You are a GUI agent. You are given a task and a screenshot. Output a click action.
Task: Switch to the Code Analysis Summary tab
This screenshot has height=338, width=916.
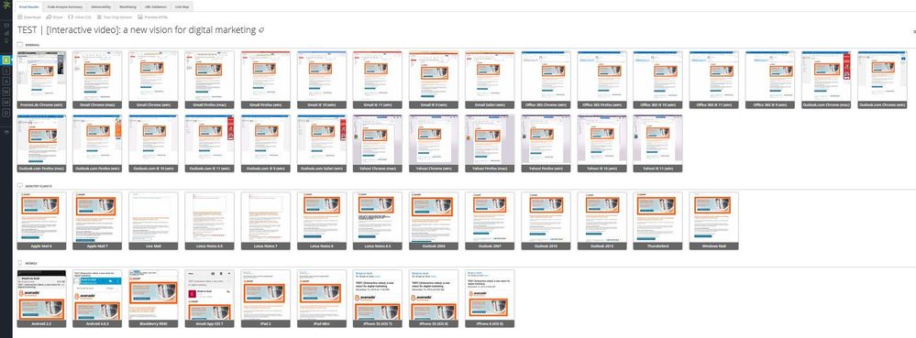[x=65, y=7]
